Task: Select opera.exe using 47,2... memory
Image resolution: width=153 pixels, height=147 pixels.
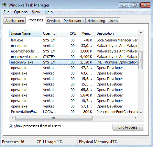Action: pos(74,68)
